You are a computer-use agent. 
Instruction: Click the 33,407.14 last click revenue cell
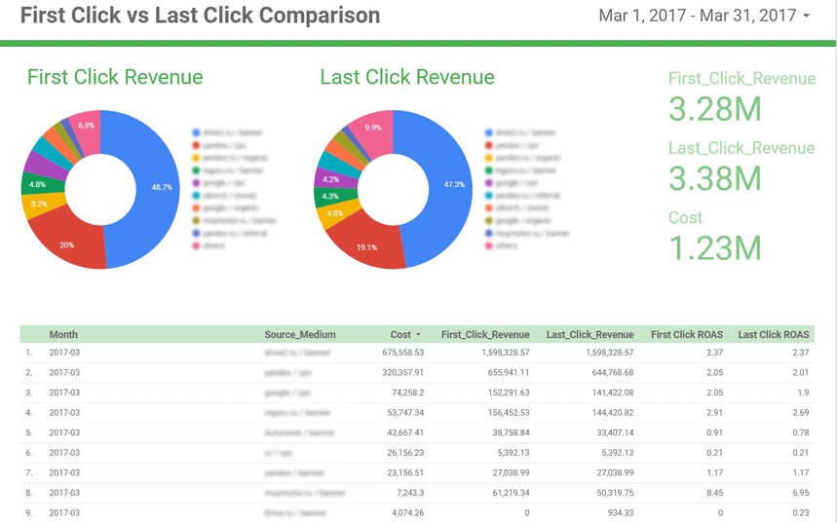(615, 432)
